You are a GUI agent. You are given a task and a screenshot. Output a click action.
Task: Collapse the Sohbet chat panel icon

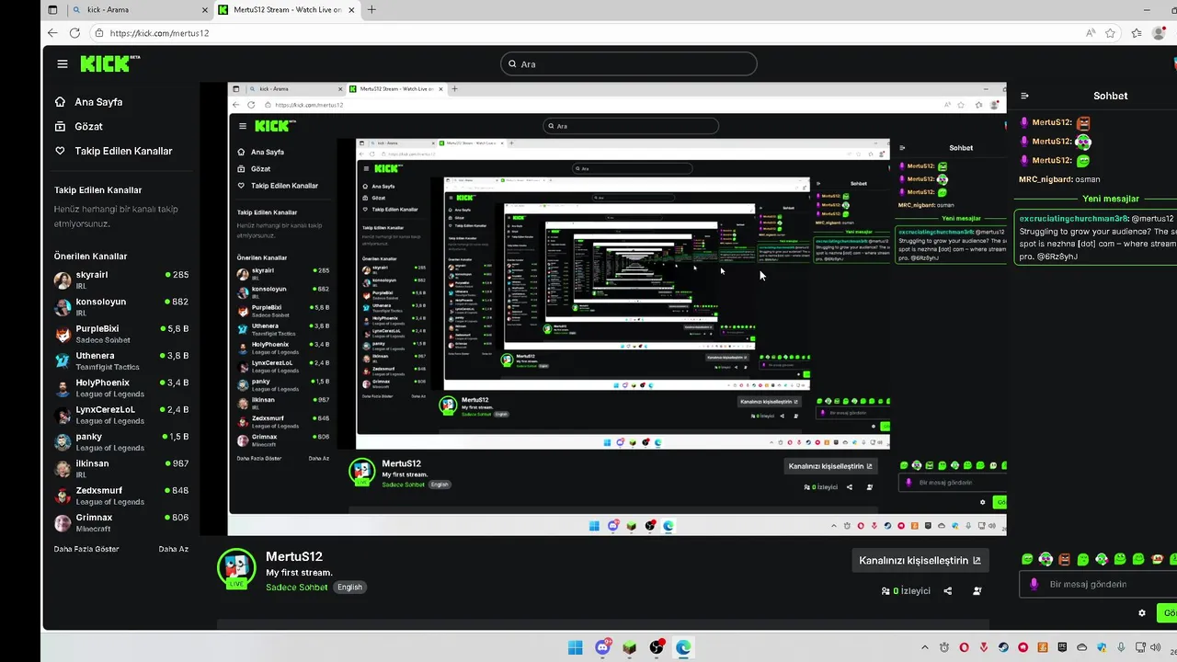point(1024,96)
